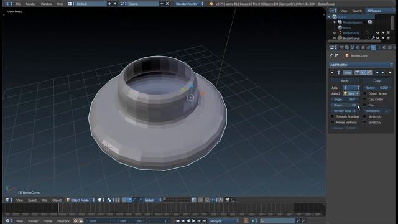398x224 pixels.
Task: Enable the Smooth Shading checkbox
Action: pyautogui.click(x=333, y=116)
